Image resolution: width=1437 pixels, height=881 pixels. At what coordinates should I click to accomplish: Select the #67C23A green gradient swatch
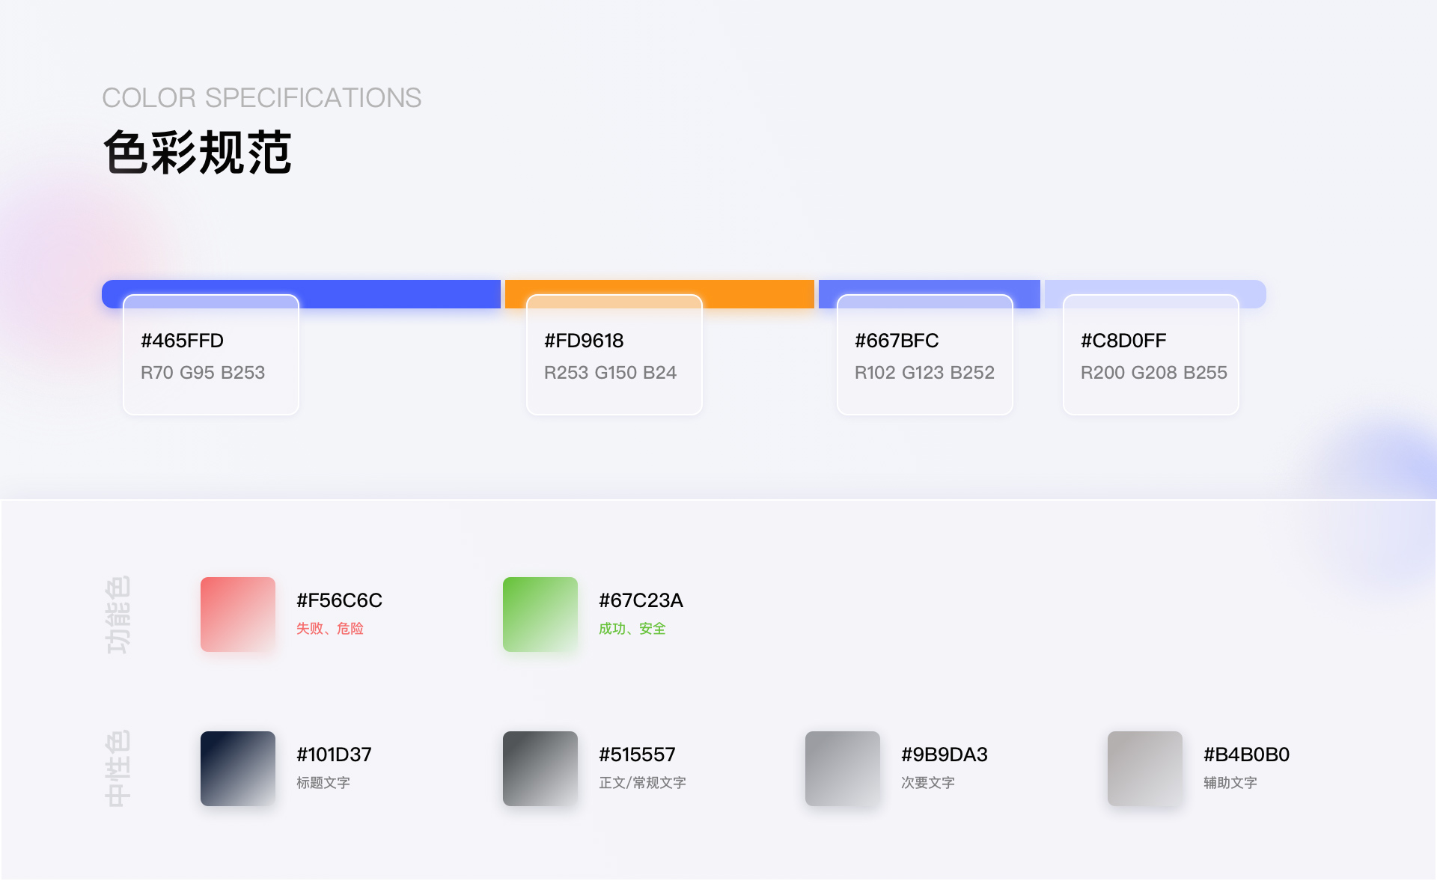(x=540, y=615)
